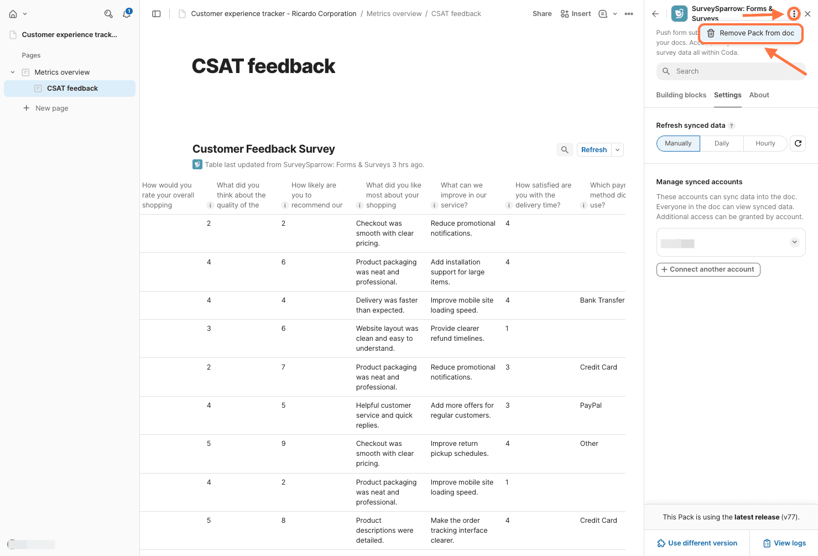The height and width of the screenshot is (556, 818).
Task: Set refresh synced data to Daily
Action: [x=722, y=143]
